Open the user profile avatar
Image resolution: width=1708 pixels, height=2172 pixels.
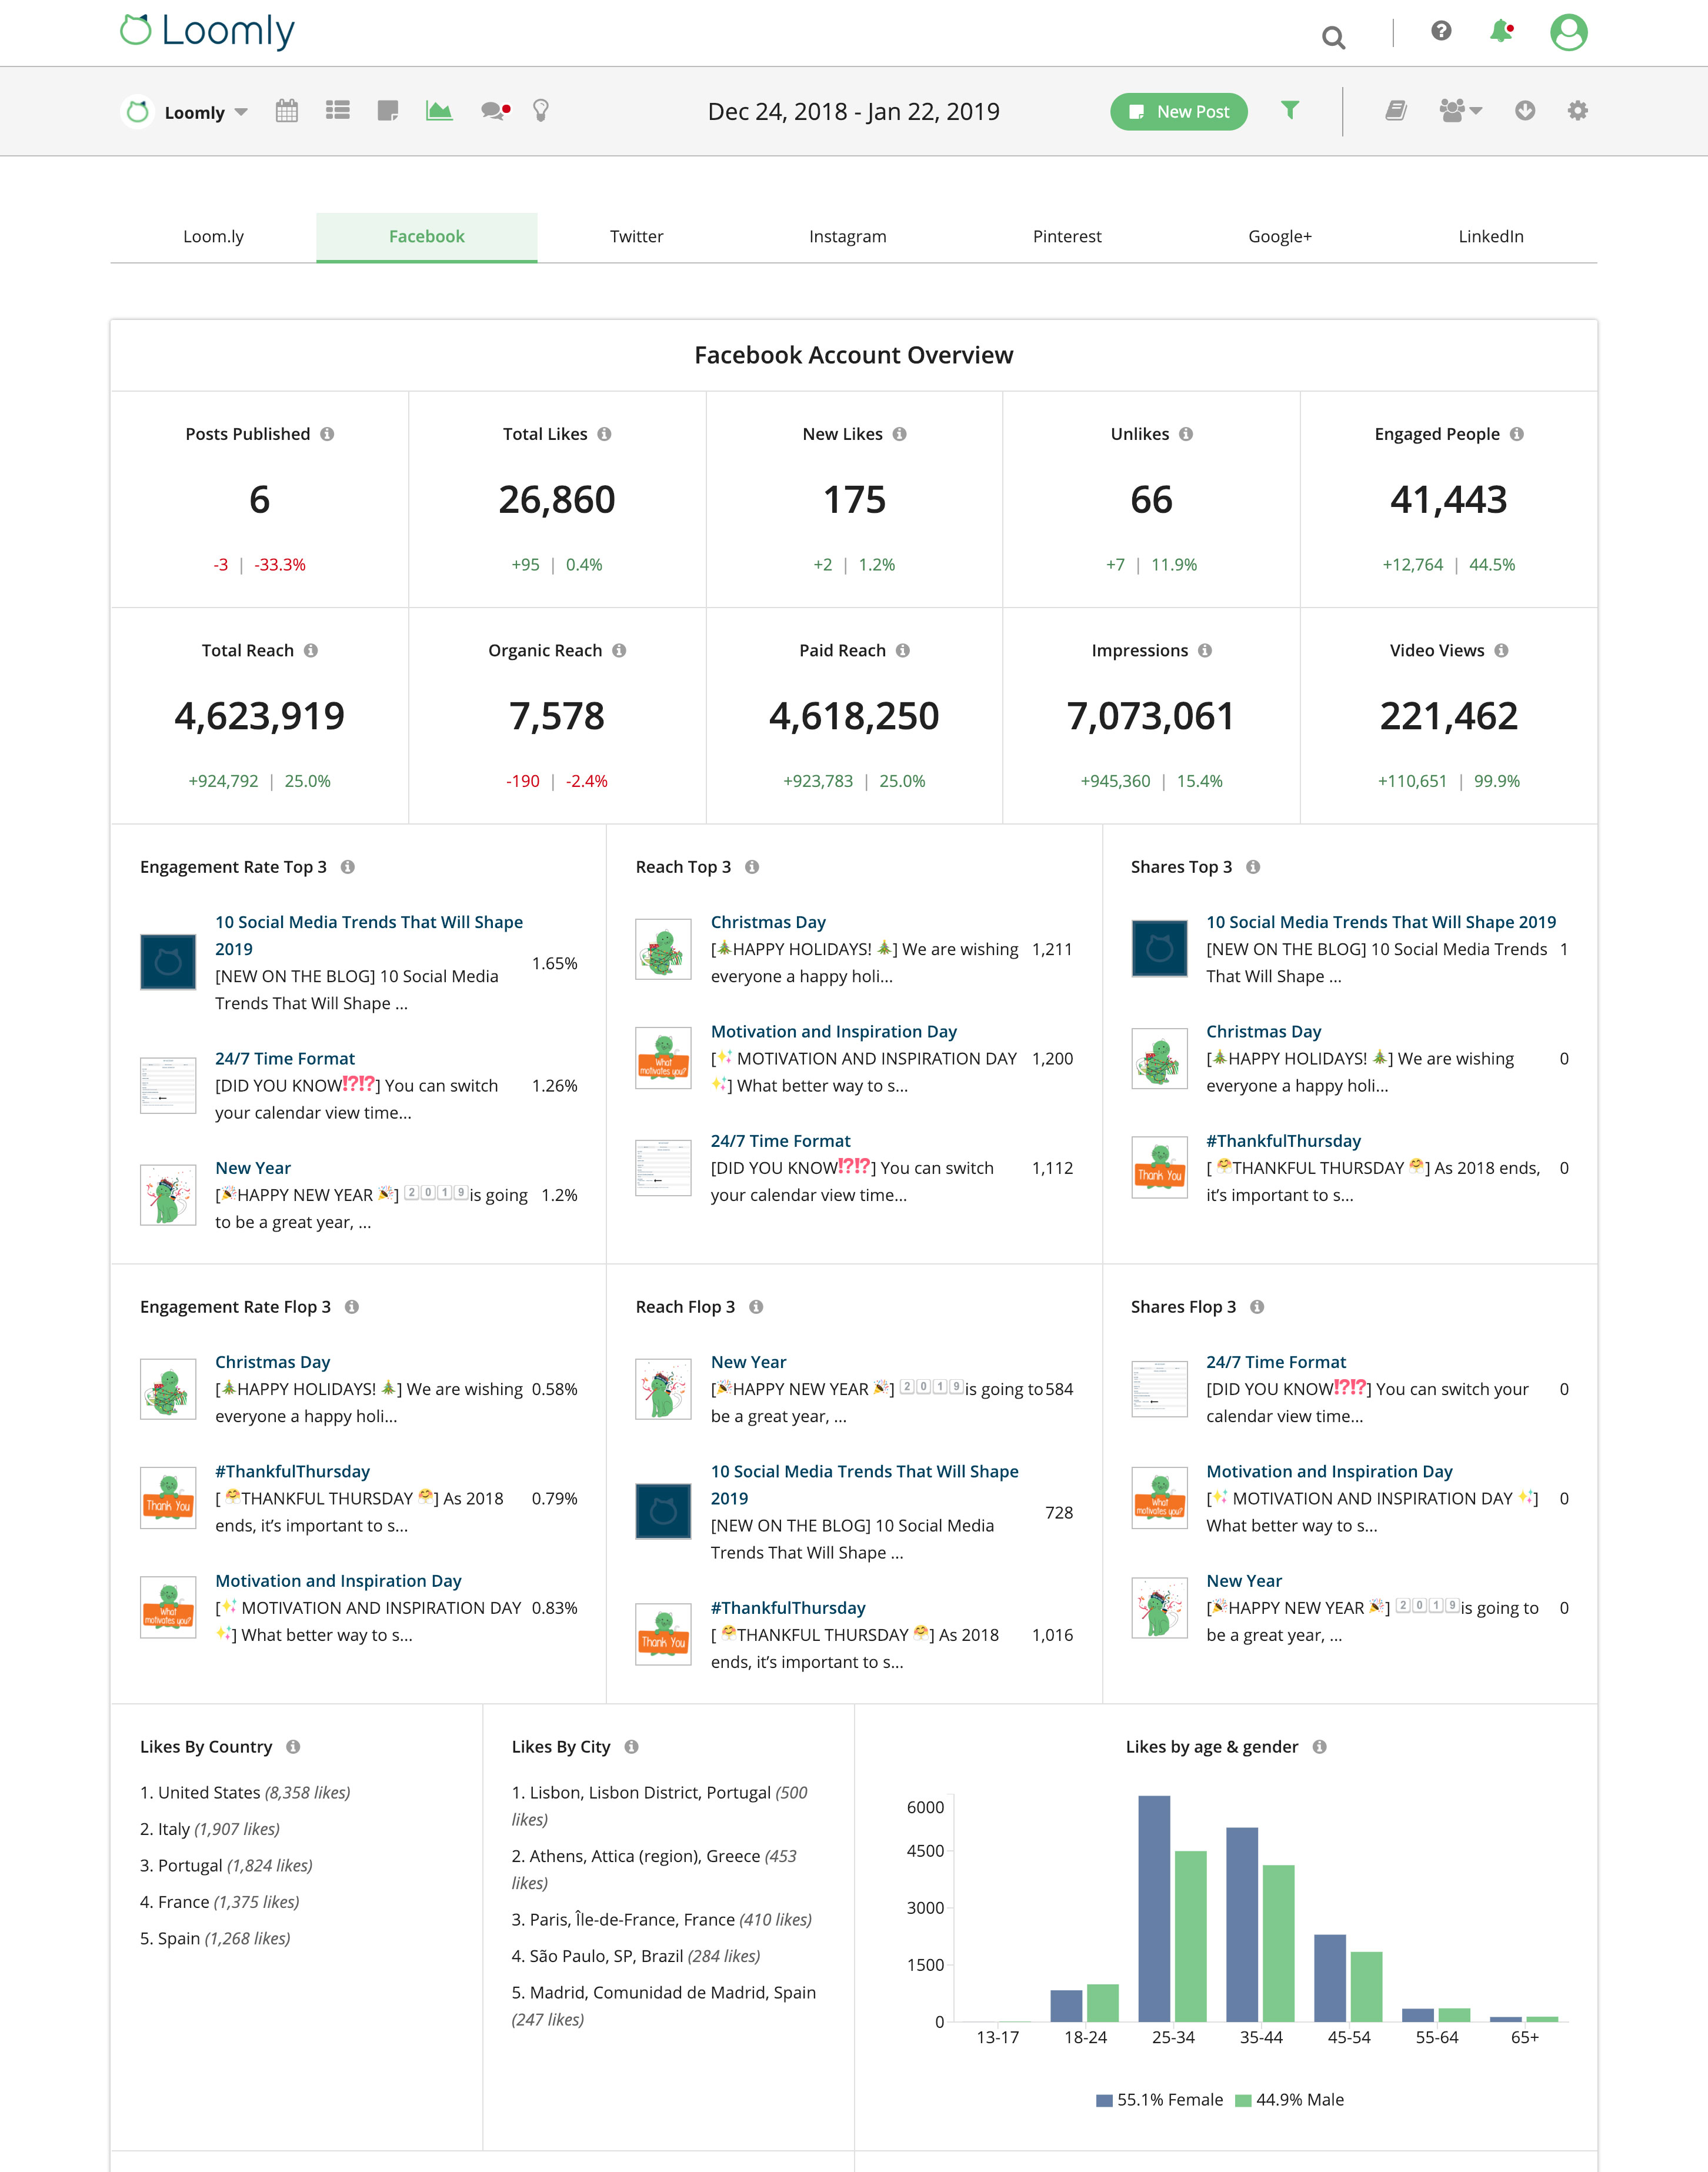1568,32
